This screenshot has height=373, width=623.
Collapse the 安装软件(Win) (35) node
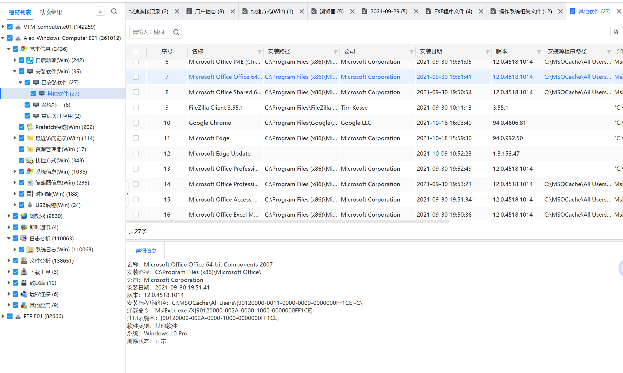(15, 71)
